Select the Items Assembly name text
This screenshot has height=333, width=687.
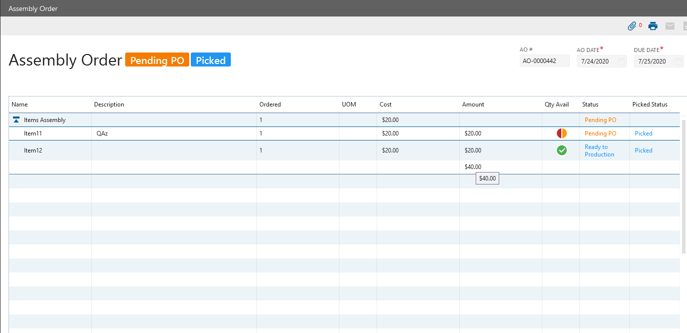click(x=45, y=120)
